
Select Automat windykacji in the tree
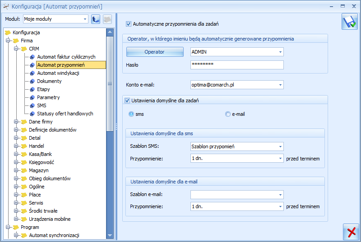(58, 73)
